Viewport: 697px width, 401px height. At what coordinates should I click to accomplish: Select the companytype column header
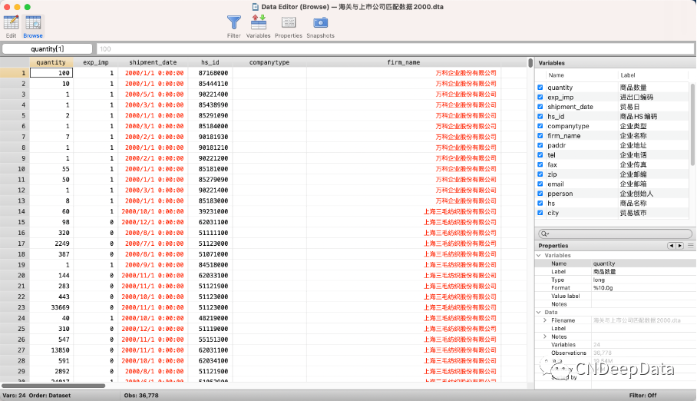269,62
